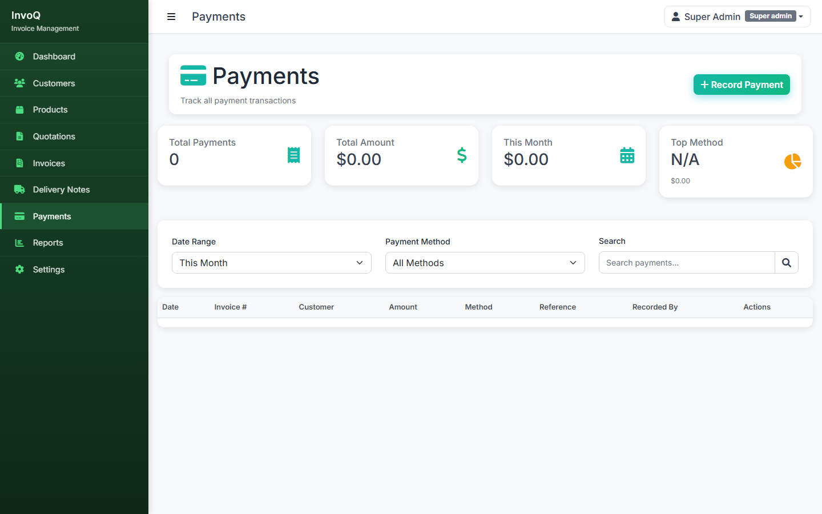Viewport: 822px width, 514px height.
Task: Open Dashboard from the sidebar menu
Action: pos(74,57)
